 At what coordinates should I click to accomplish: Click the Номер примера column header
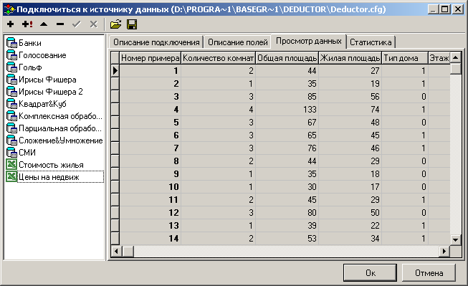(150, 58)
